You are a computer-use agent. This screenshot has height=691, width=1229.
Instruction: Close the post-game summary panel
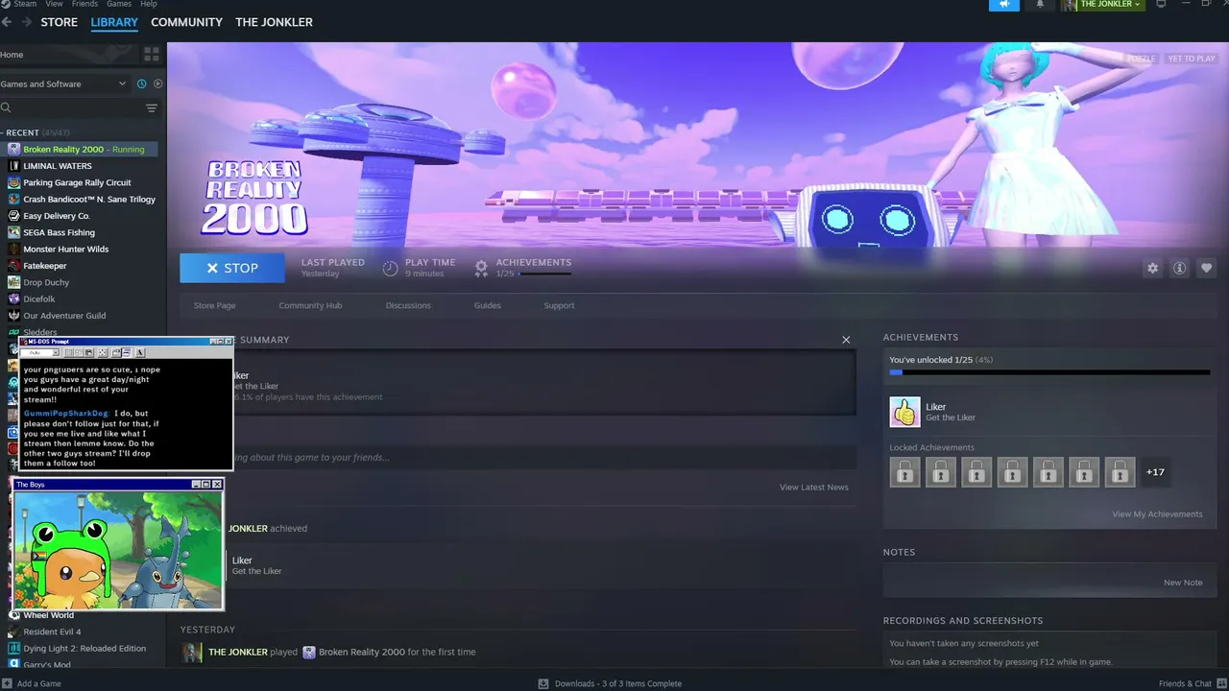846,340
